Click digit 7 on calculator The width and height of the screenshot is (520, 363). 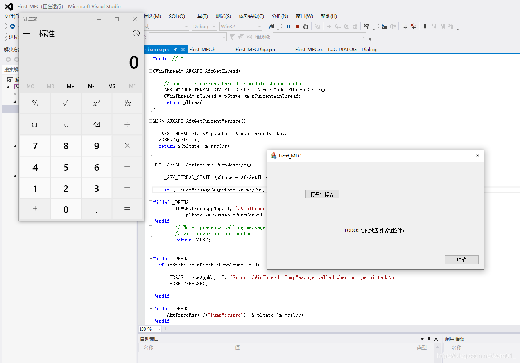35,146
